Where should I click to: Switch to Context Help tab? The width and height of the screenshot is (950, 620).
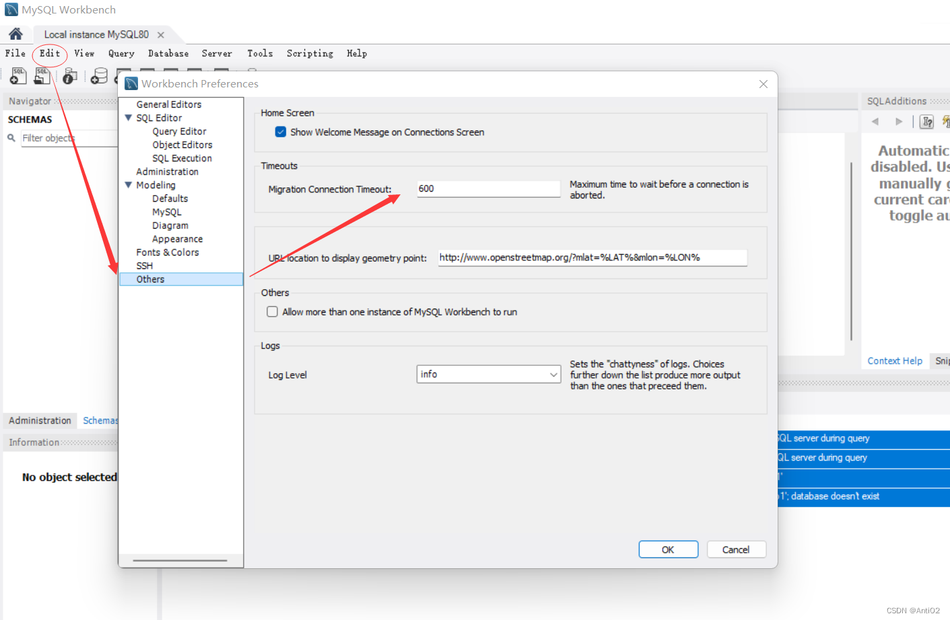click(x=895, y=361)
